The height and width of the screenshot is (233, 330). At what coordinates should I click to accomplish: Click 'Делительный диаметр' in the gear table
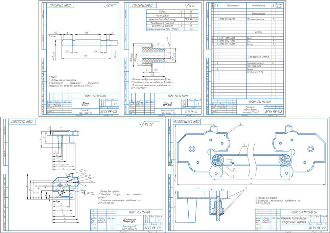click(162, 26)
